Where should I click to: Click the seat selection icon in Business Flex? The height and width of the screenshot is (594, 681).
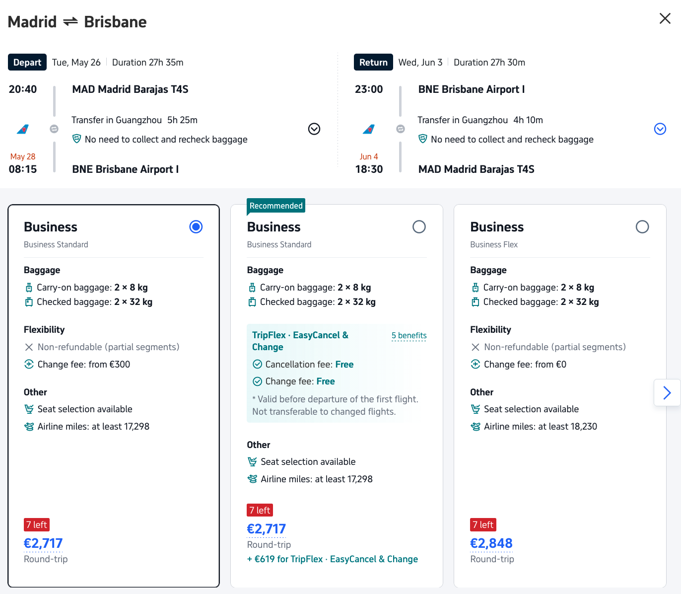(x=475, y=409)
